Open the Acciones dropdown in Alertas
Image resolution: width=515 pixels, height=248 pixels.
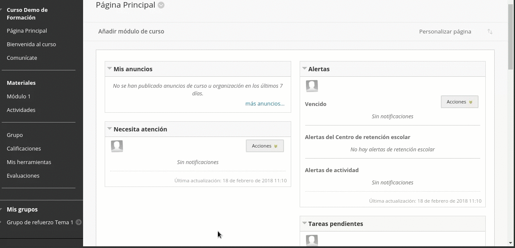(x=459, y=102)
